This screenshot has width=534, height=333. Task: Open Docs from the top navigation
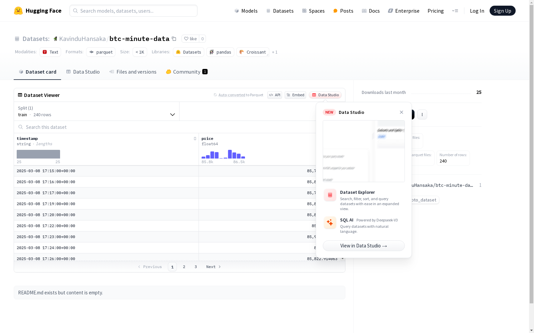371,11
